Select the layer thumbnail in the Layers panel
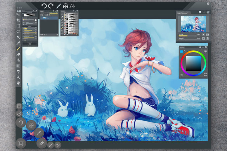Viewport: 227px width, 151px height. [x=45, y=18]
